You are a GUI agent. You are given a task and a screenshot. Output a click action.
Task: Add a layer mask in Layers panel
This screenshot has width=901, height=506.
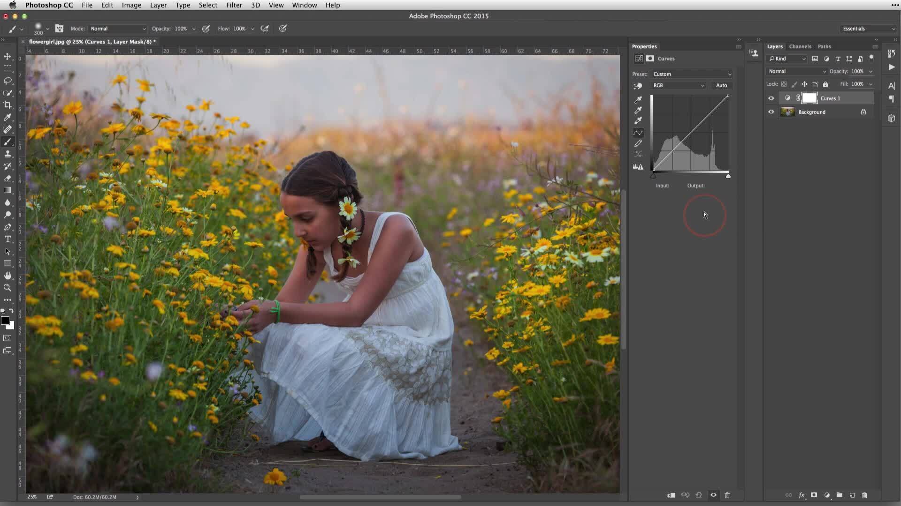click(x=814, y=495)
